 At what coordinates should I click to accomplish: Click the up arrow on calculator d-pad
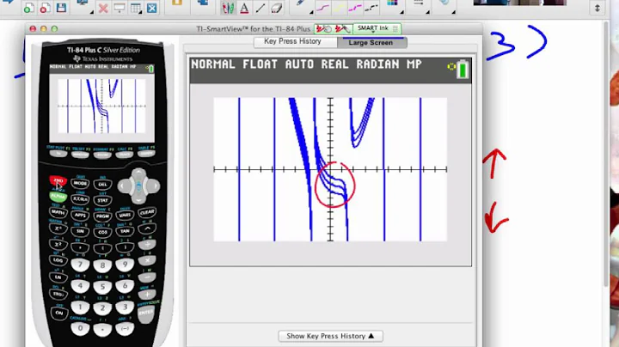point(138,173)
